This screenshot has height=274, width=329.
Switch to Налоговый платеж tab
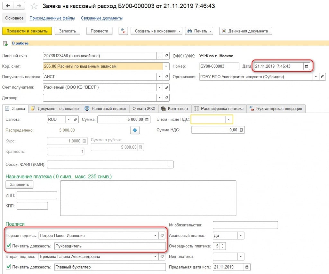pos(105,109)
